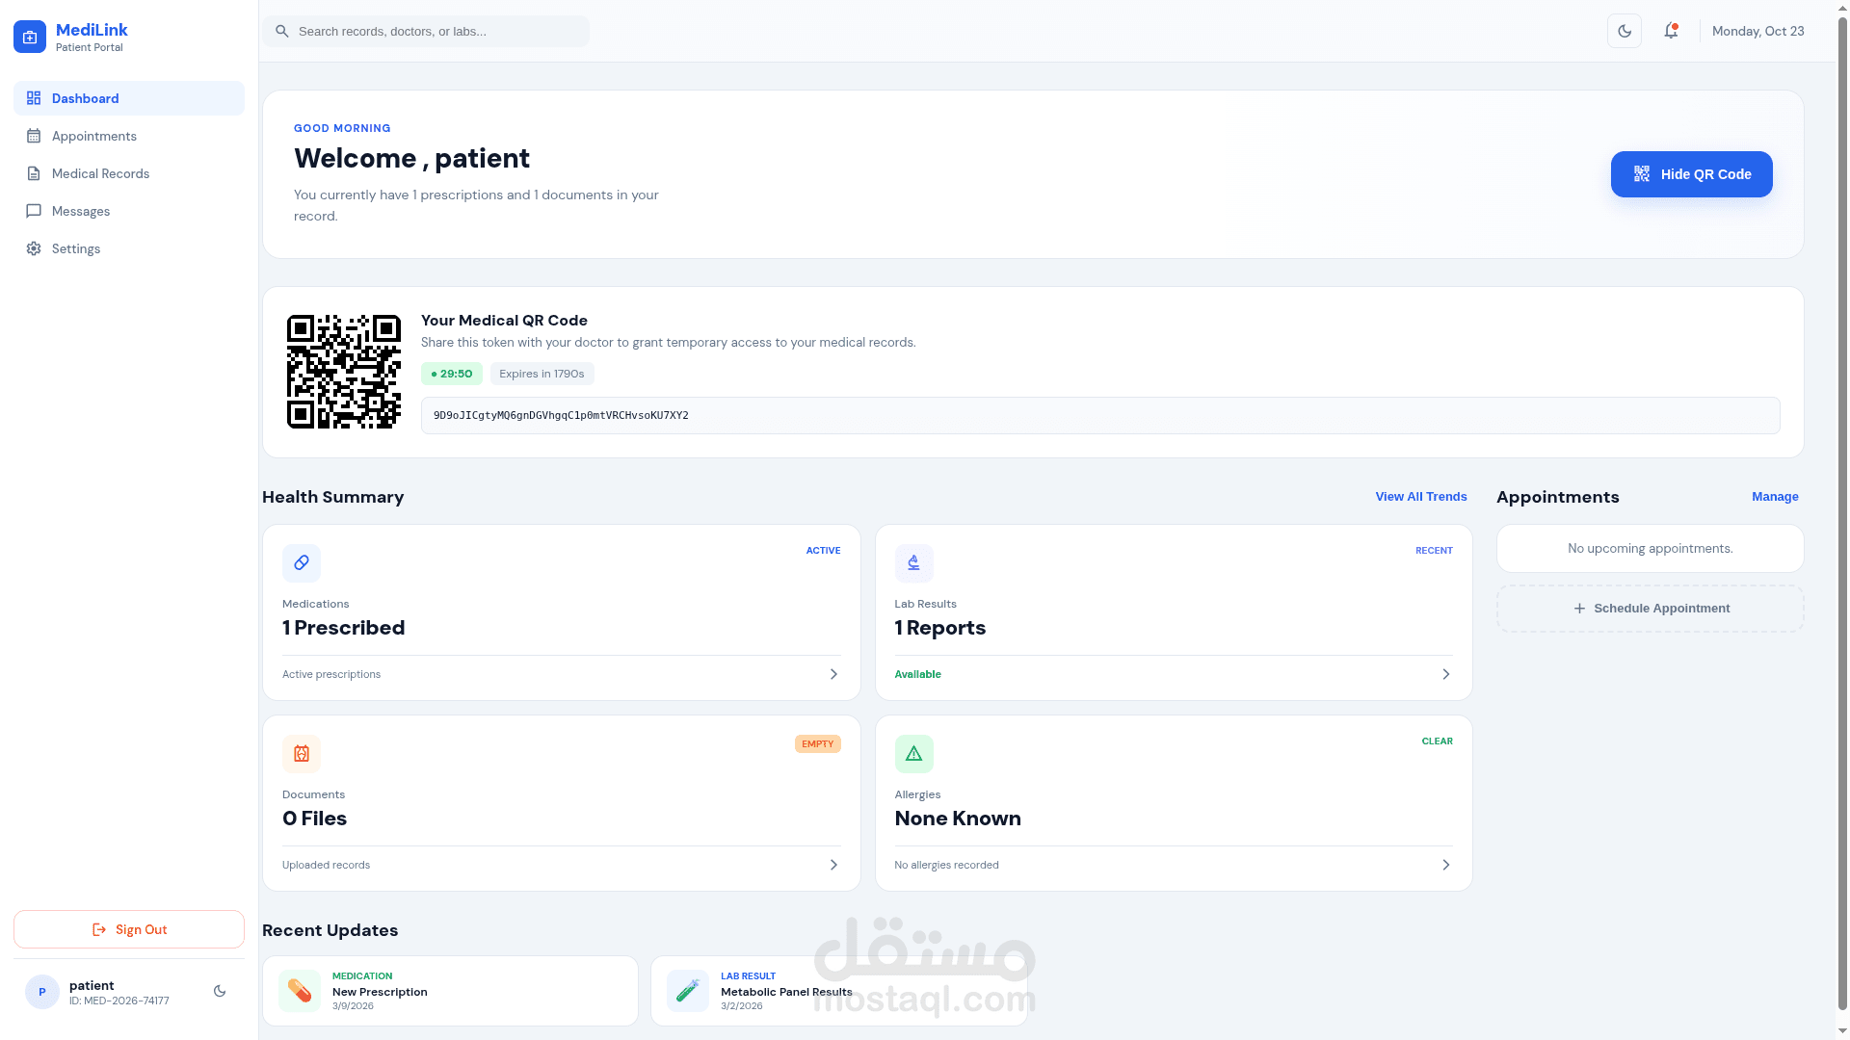Click the View All Trends link

(x=1420, y=497)
